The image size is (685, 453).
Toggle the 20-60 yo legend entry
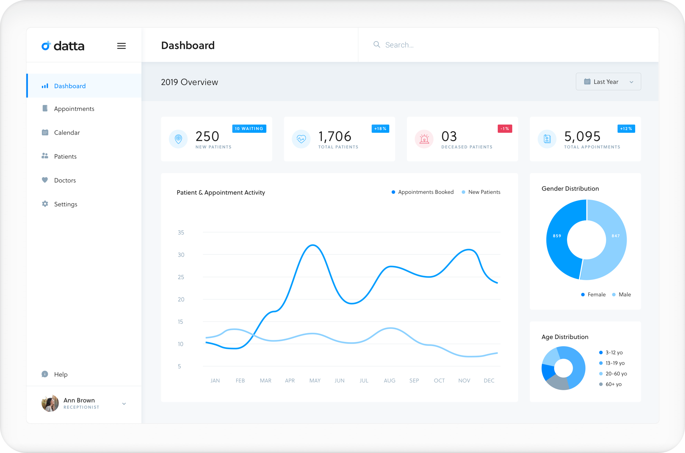[x=613, y=374]
